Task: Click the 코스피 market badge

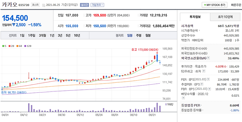Action: pyautogui.click(x=35, y=5)
